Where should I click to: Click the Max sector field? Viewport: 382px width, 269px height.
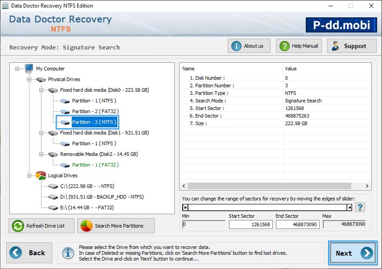[345, 224]
